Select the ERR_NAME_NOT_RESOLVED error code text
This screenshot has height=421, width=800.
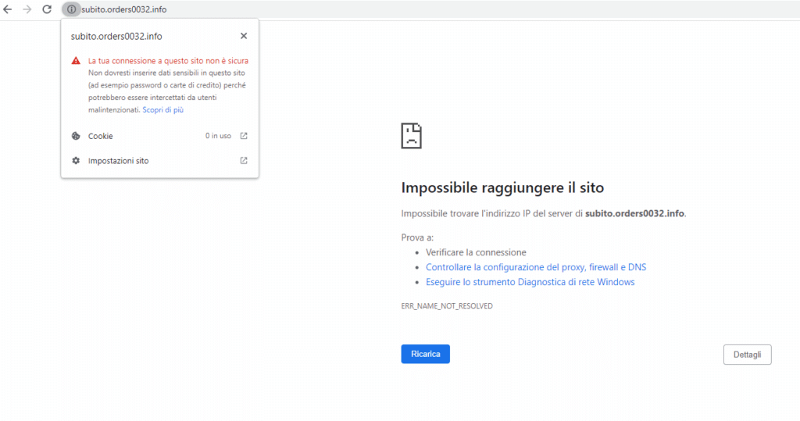tap(447, 306)
